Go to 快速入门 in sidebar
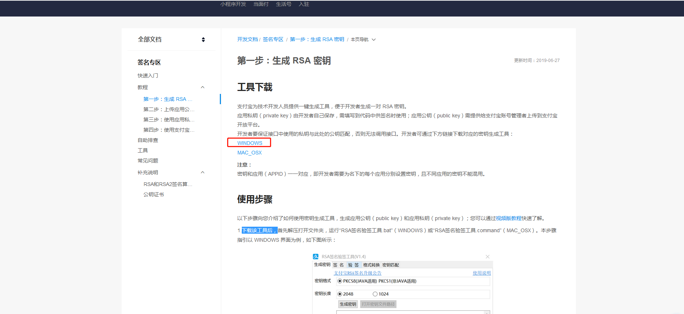684x314 pixels. [148, 76]
